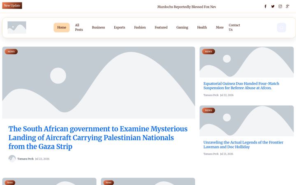Click the NEWS badge on the main featured image
296x185 pixels.
[x=11, y=51]
